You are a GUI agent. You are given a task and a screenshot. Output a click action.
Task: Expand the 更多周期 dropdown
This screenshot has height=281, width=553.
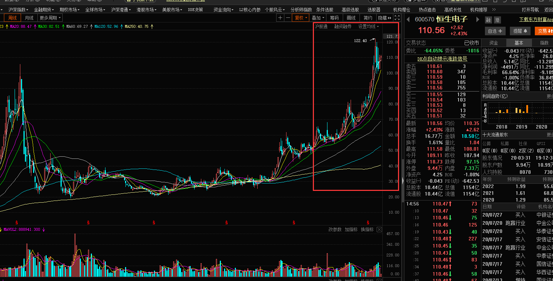(50, 18)
